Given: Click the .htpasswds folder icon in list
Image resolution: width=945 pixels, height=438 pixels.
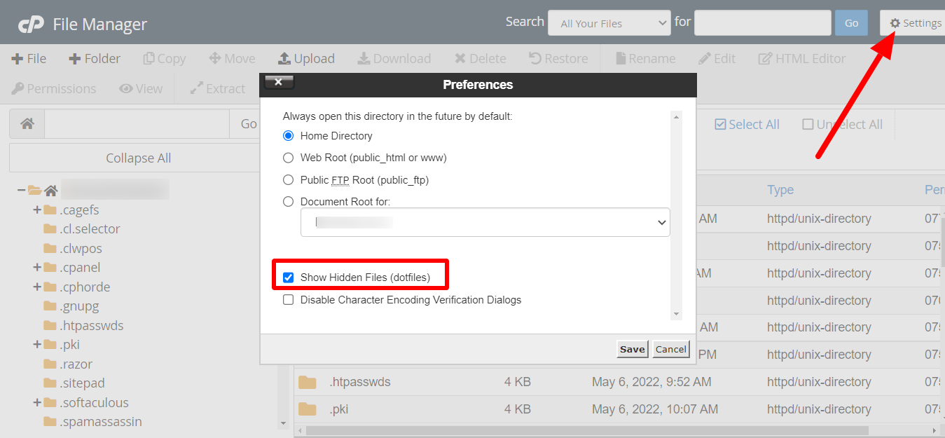Looking at the screenshot, I should coord(308,382).
